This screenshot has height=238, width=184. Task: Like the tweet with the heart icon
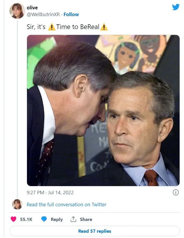(x=13, y=219)
